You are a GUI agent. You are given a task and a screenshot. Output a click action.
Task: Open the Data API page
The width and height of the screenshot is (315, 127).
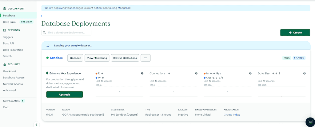point(8,44)
